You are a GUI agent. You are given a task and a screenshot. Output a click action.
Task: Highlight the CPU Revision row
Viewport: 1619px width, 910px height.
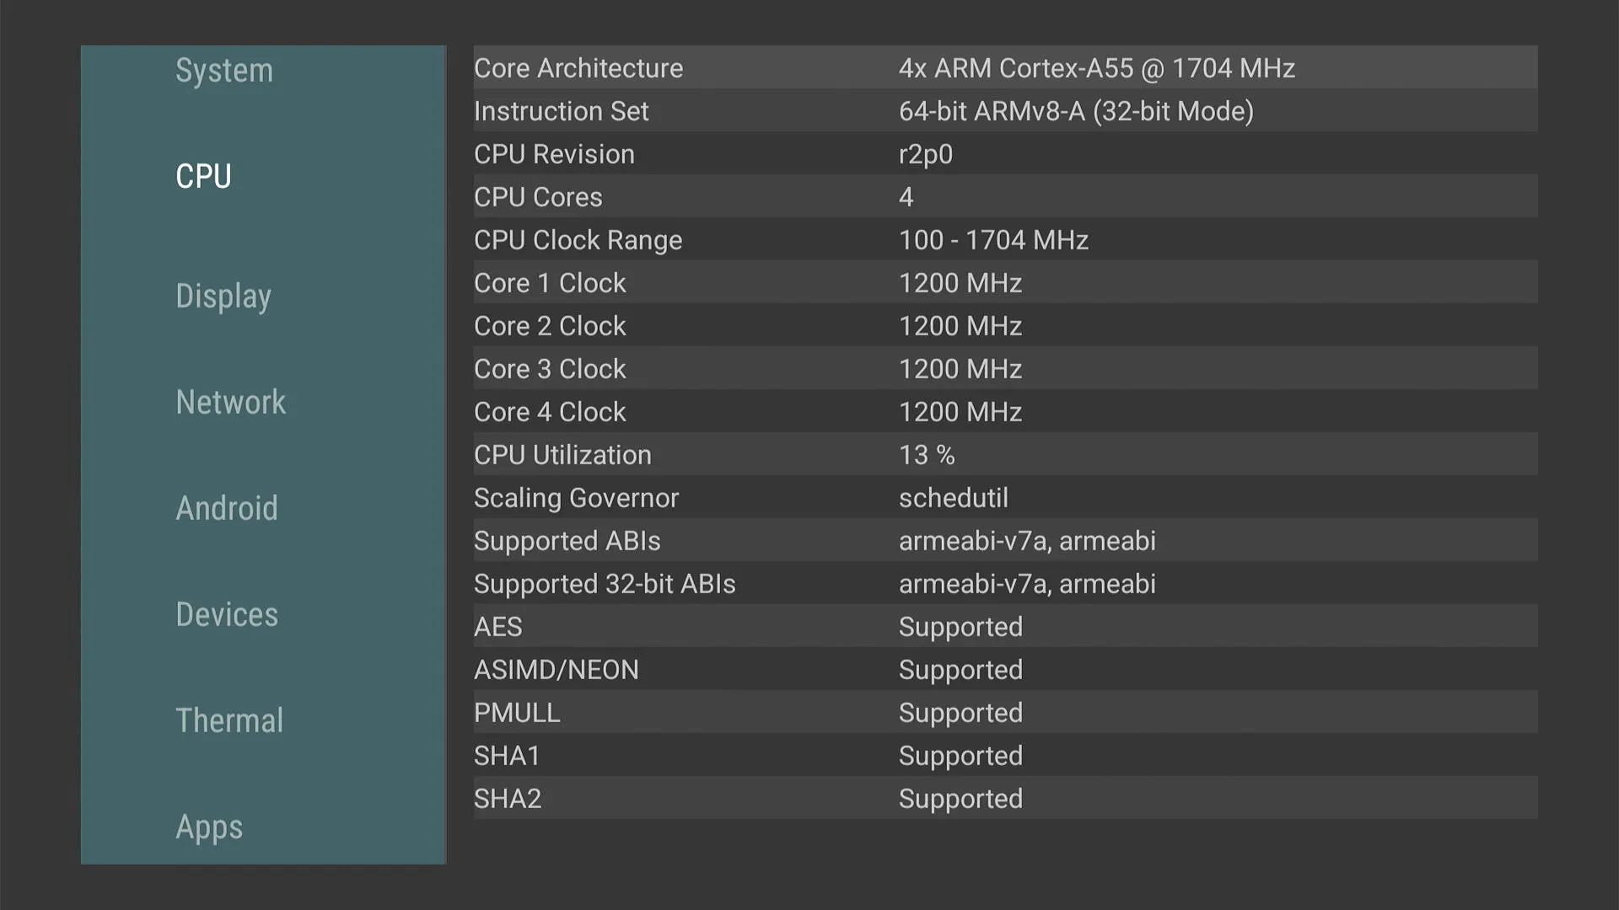click(x=1003, y=154)
